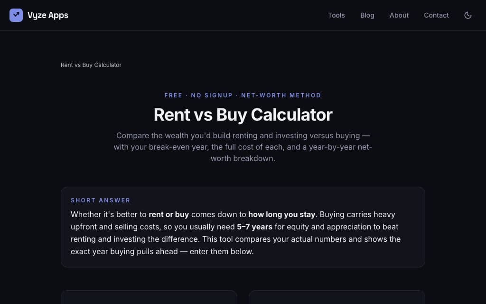Viewport: 486px width, 304px height.
Task: Click the main Rent vs Buy Calculator heading
Action: coord(243,114)
